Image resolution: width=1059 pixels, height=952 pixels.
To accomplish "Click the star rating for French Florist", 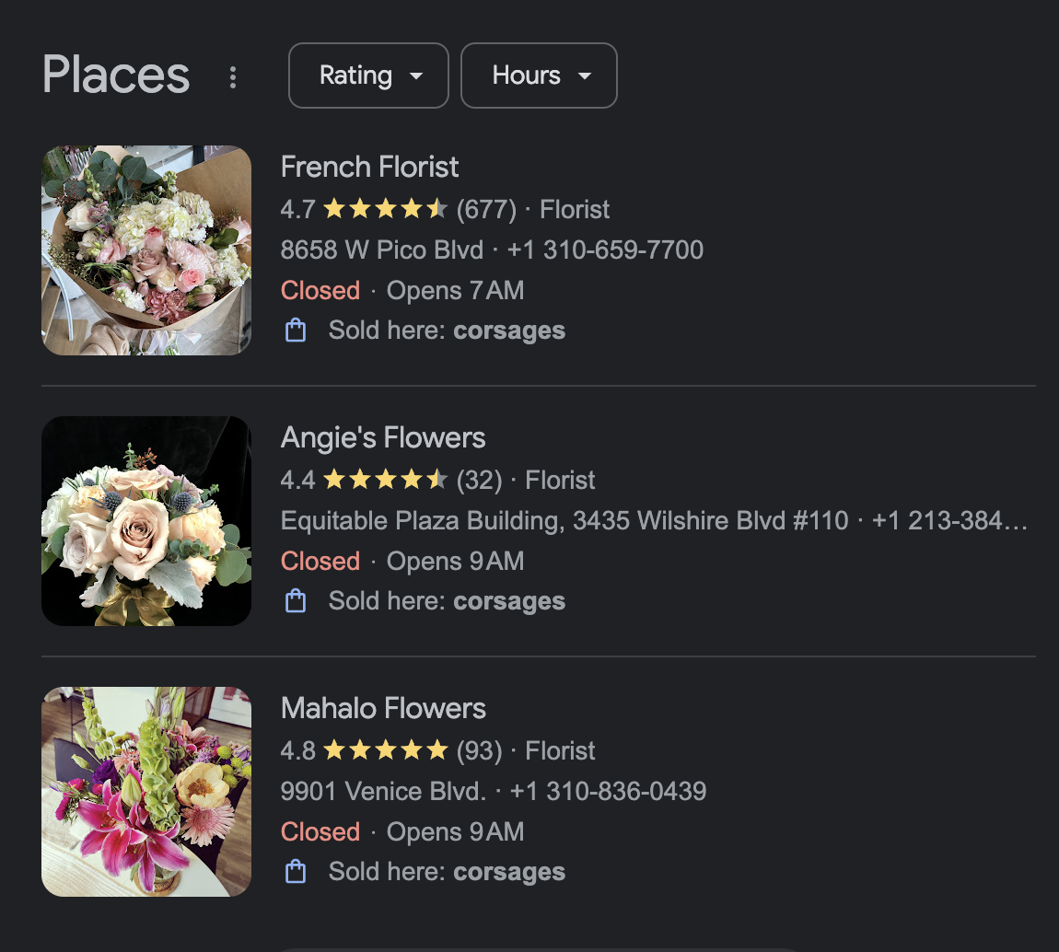I will coord(385,209).
